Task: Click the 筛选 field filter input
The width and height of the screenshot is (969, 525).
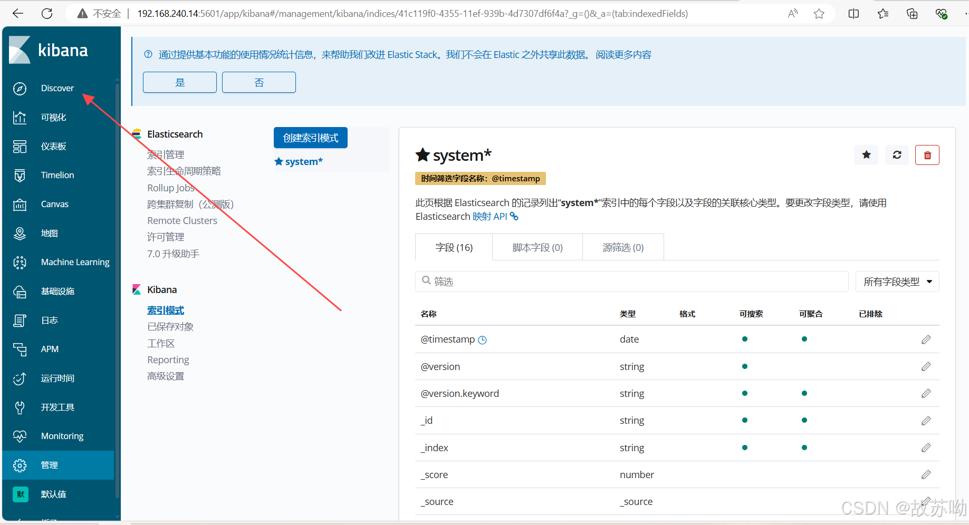Action: [632, 281]
